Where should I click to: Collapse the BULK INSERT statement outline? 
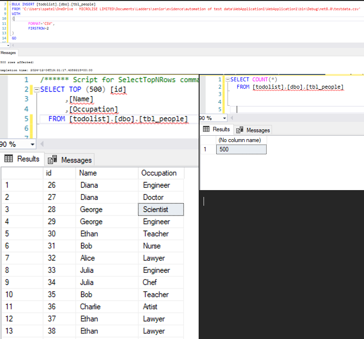[x=10, y=4]
